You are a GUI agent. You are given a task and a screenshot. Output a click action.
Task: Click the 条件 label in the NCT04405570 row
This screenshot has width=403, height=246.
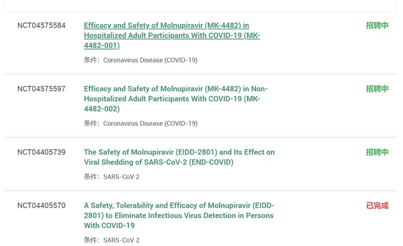(x=90, y=240)
